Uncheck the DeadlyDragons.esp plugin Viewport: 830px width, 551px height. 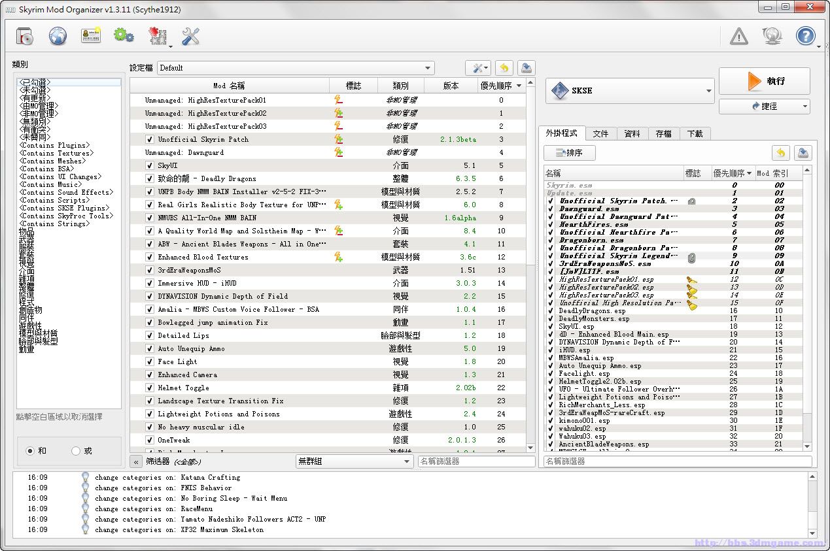coord(551,311)
